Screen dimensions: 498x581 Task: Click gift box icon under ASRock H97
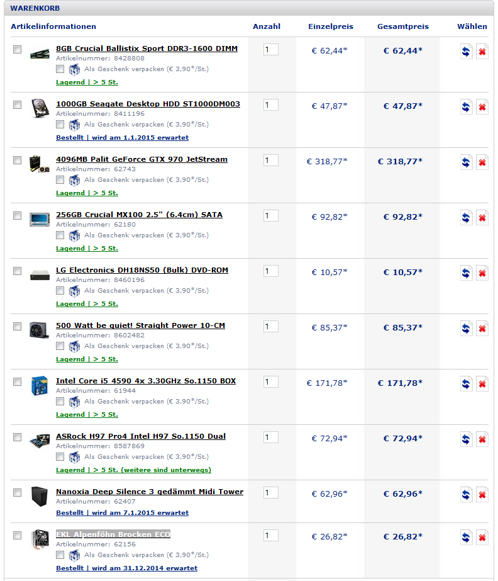pyautogui.click(x=74, y=457)
